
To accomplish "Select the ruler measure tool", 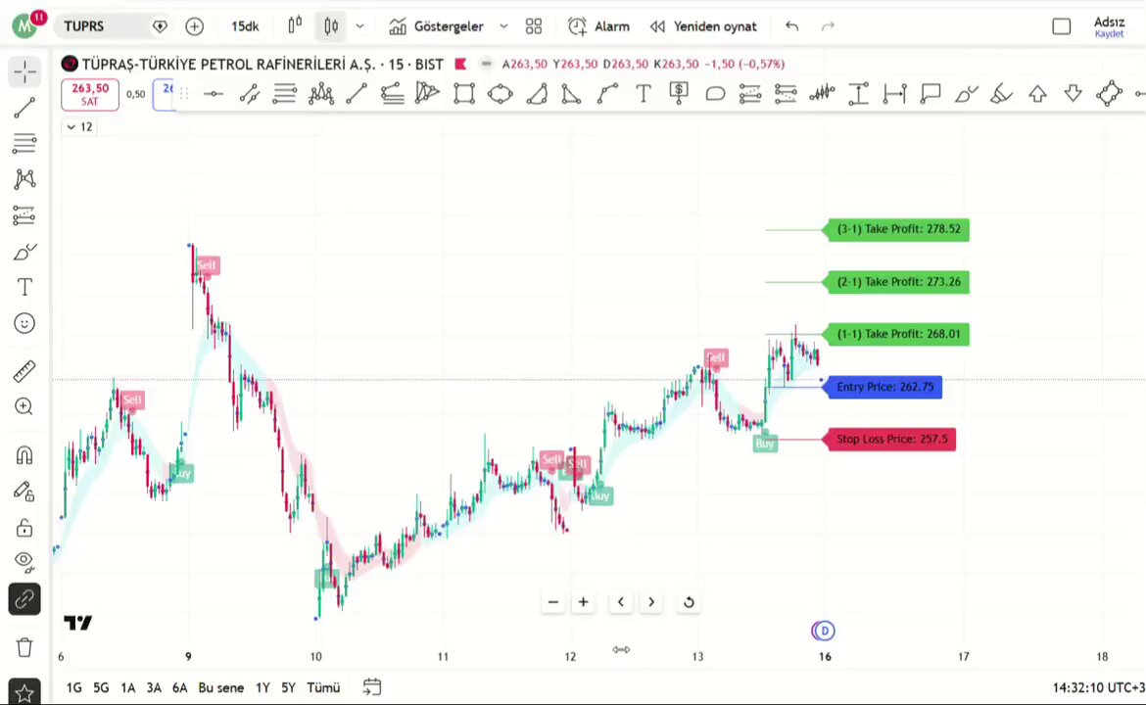I will tap(24, 371).
